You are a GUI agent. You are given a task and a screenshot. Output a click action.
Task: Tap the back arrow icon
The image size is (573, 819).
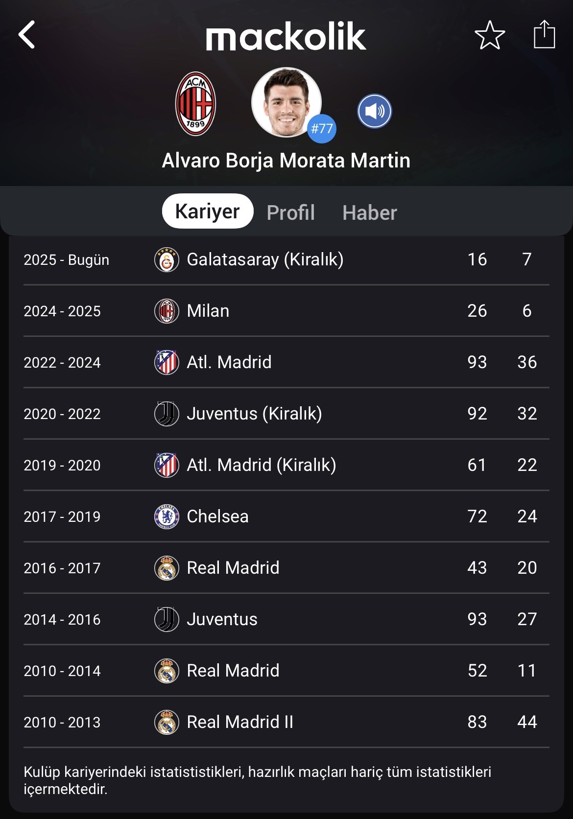(27, 35)
